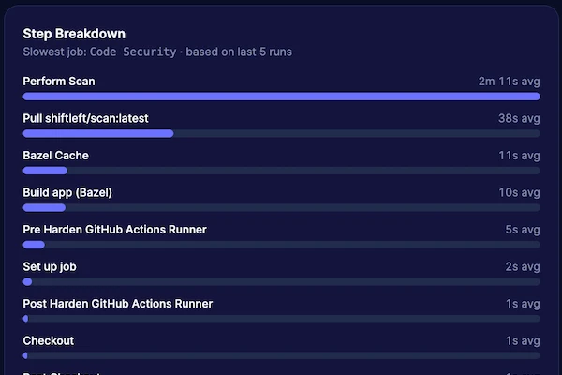Screen dimensions: 562x375
Task: Click the 11s avg duration
Action: pyautogui.click(x=520, y=156)
